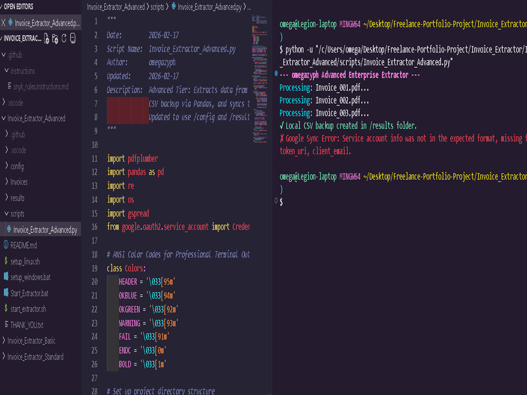This screenshot has height=395, width=527.
Task: Click the Windows icon beside setup_windows.bat
Action: click(6, 277)
